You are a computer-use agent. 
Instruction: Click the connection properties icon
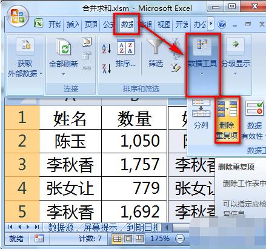87,55
